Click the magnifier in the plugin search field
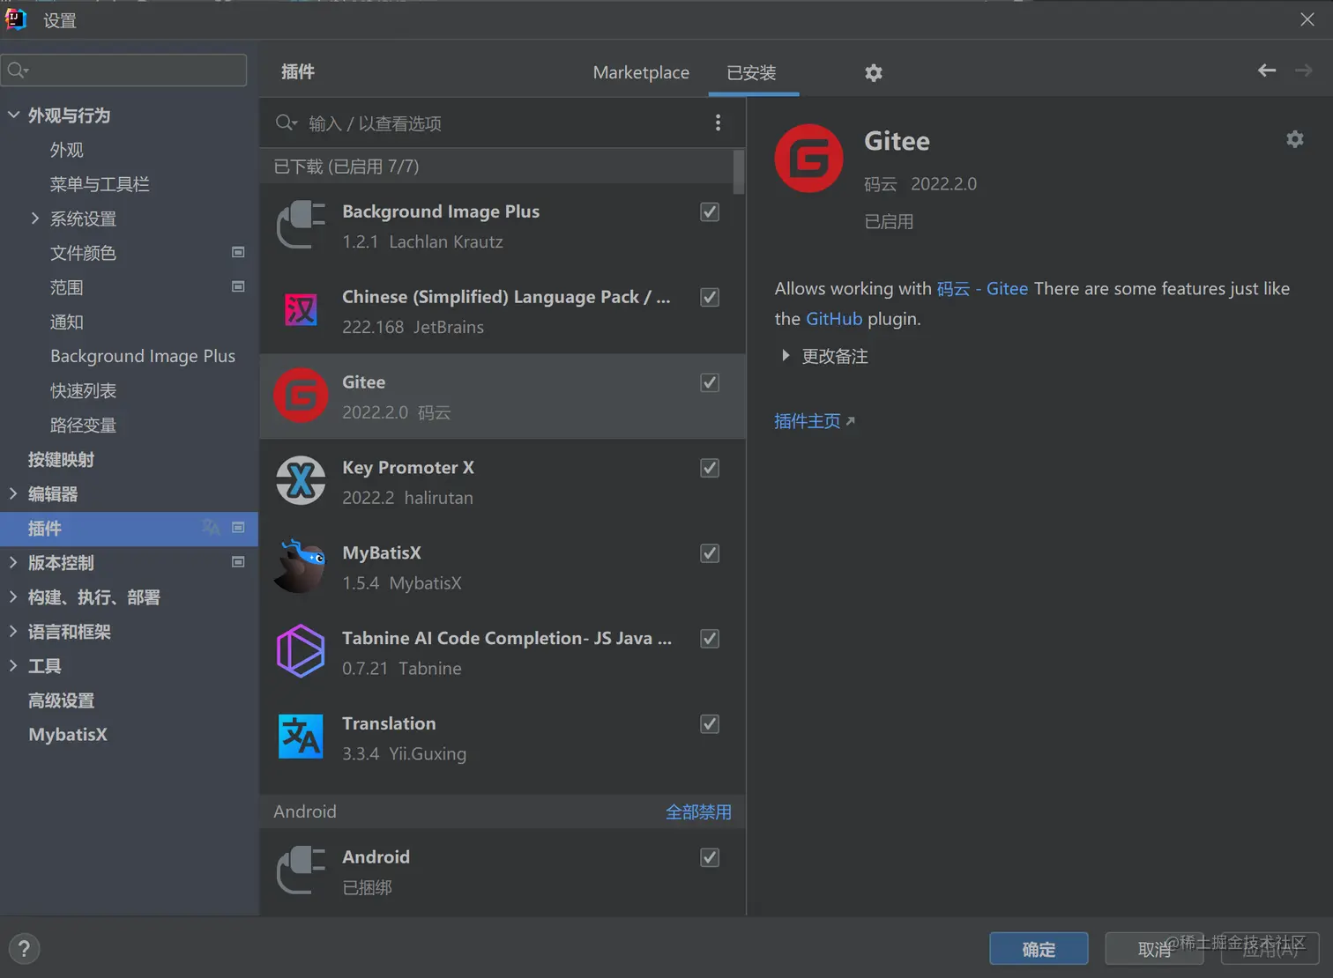The width and height of the screenshot is (1333, 978). (286, 122)
